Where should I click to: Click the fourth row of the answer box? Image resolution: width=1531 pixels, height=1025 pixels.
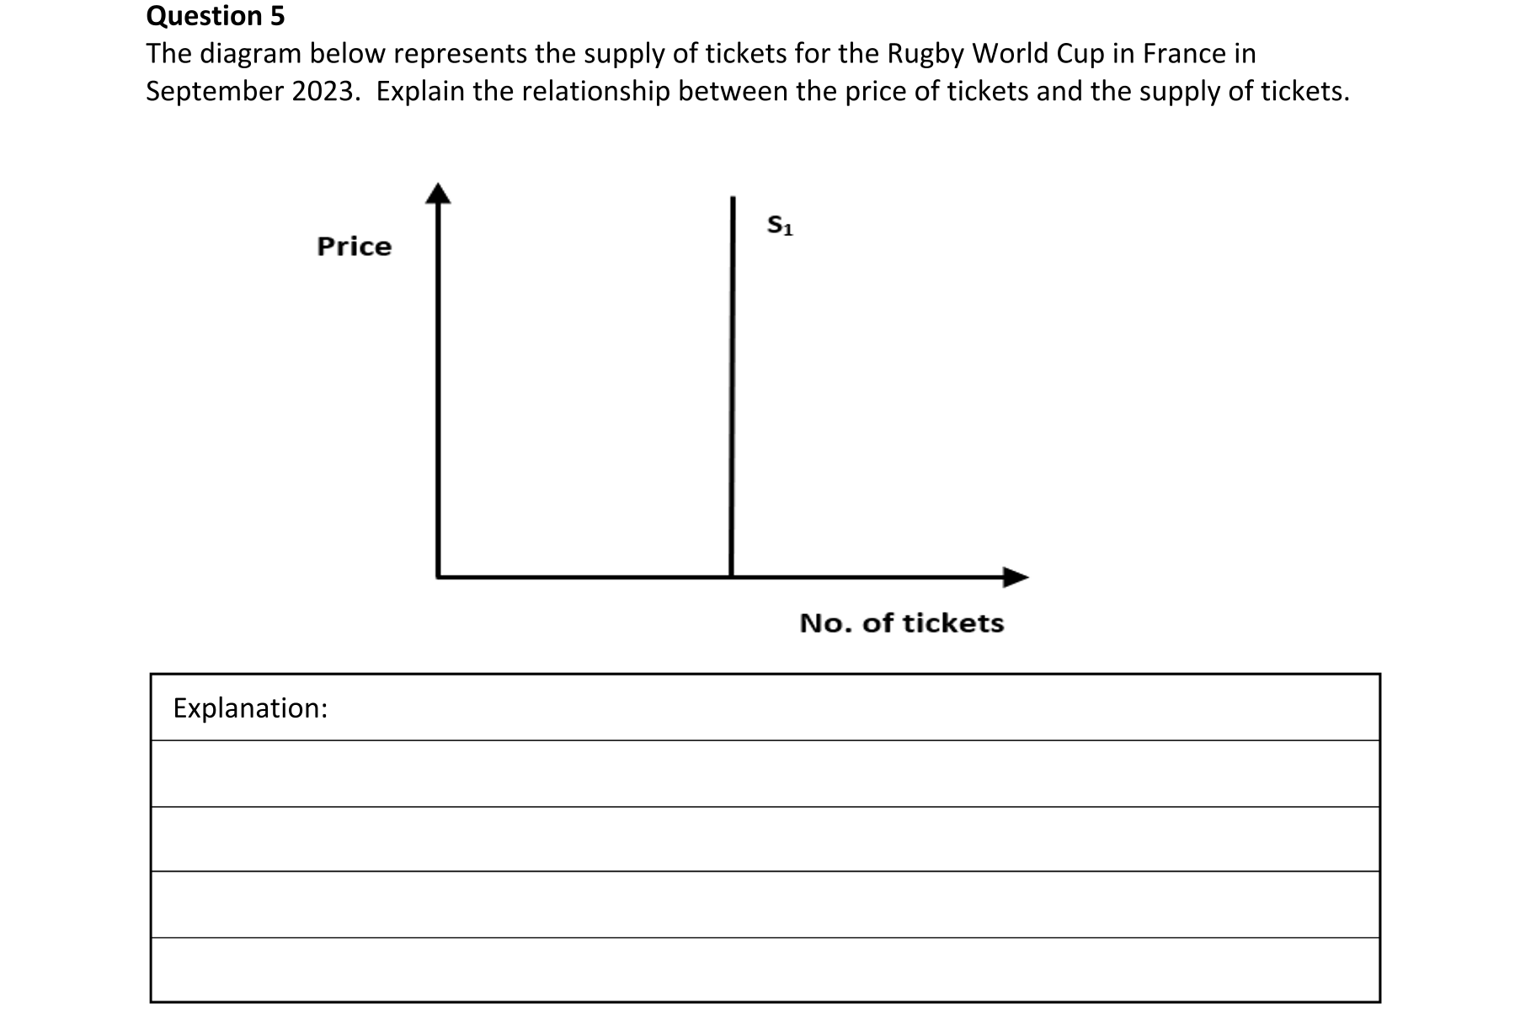[765, 905]
